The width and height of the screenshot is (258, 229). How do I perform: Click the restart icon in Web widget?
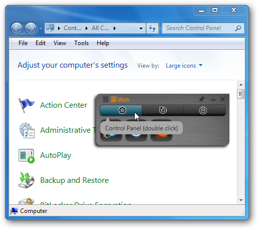click(163, 110)
